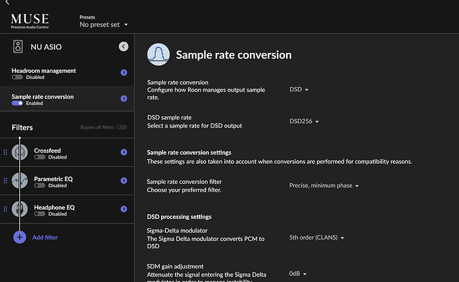Click the NU ASIO speaker icon
The height and width of the screenshot is (282, 459).
tap(19, 46)
